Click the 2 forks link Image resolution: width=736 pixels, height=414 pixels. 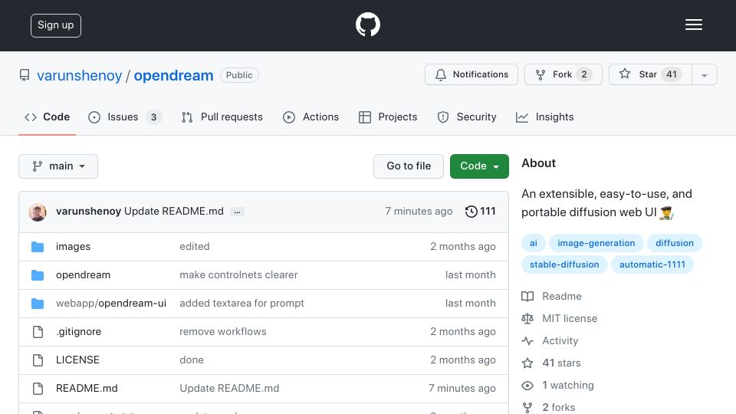click(549, 407)
